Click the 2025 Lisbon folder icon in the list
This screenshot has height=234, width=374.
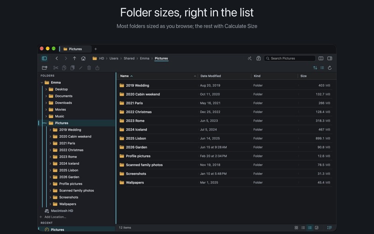122,138
